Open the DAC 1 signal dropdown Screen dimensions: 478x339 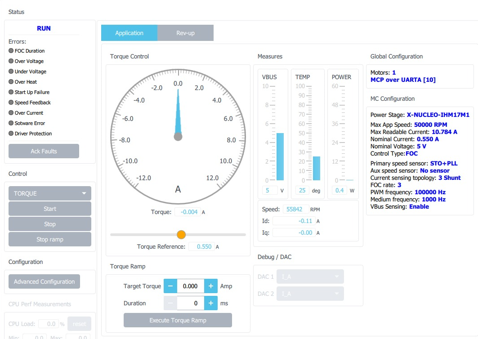pyautogui.click(x=310, y=277)
